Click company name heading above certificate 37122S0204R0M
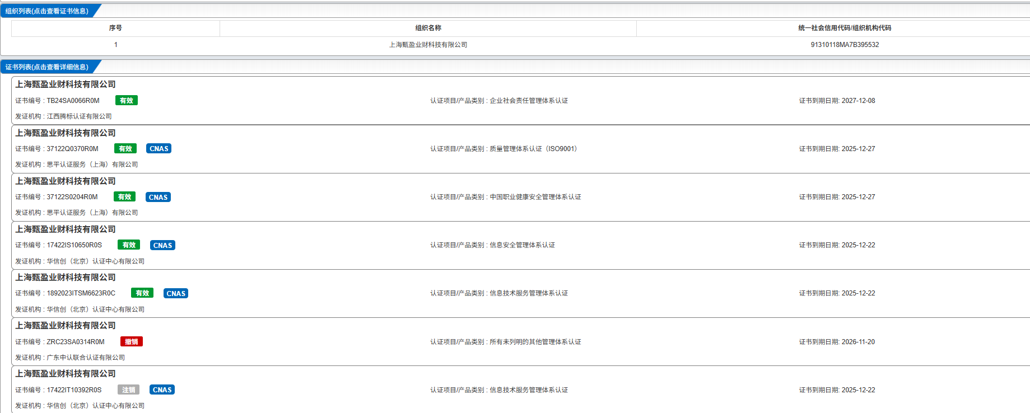Screen dimensions: 1030x413 [x=66, y=181]
